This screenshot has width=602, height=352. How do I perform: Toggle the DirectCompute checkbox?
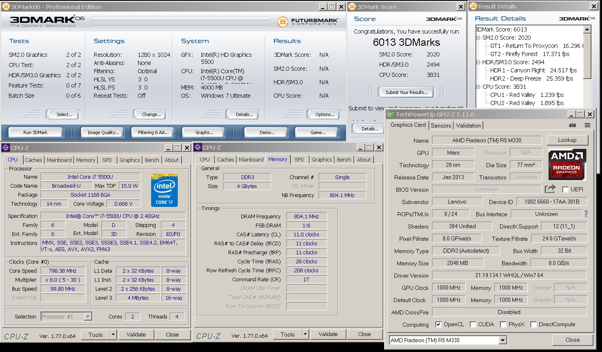533,325
